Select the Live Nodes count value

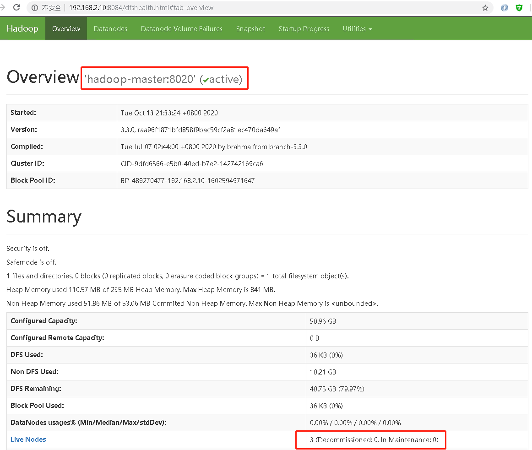(x=374, y=440)
